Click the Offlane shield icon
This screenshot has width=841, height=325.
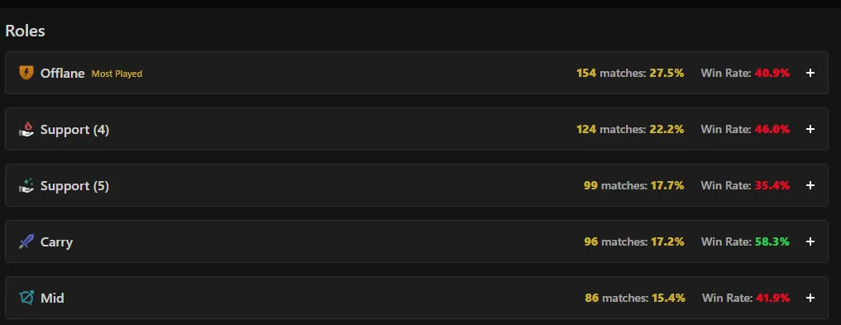(x=26, y=73)
